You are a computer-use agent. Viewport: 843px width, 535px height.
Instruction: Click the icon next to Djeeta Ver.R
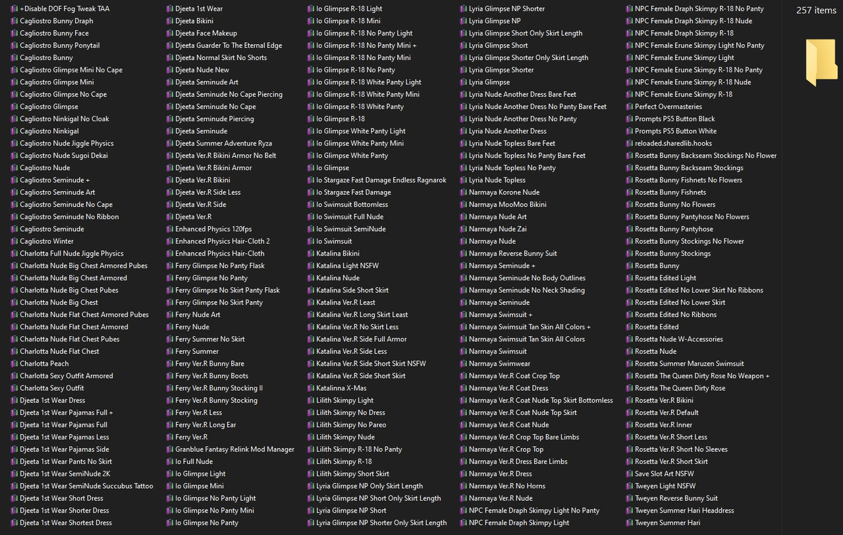[x=170, y=217]
